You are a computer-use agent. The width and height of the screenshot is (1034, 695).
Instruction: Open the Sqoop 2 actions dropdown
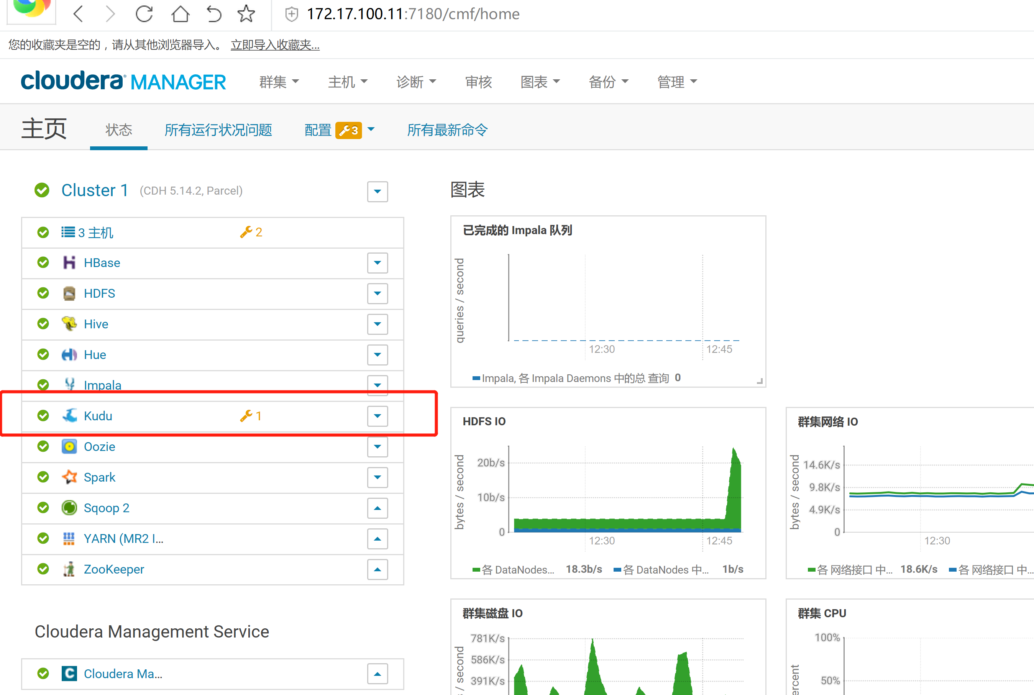click(x=377, y=508)
